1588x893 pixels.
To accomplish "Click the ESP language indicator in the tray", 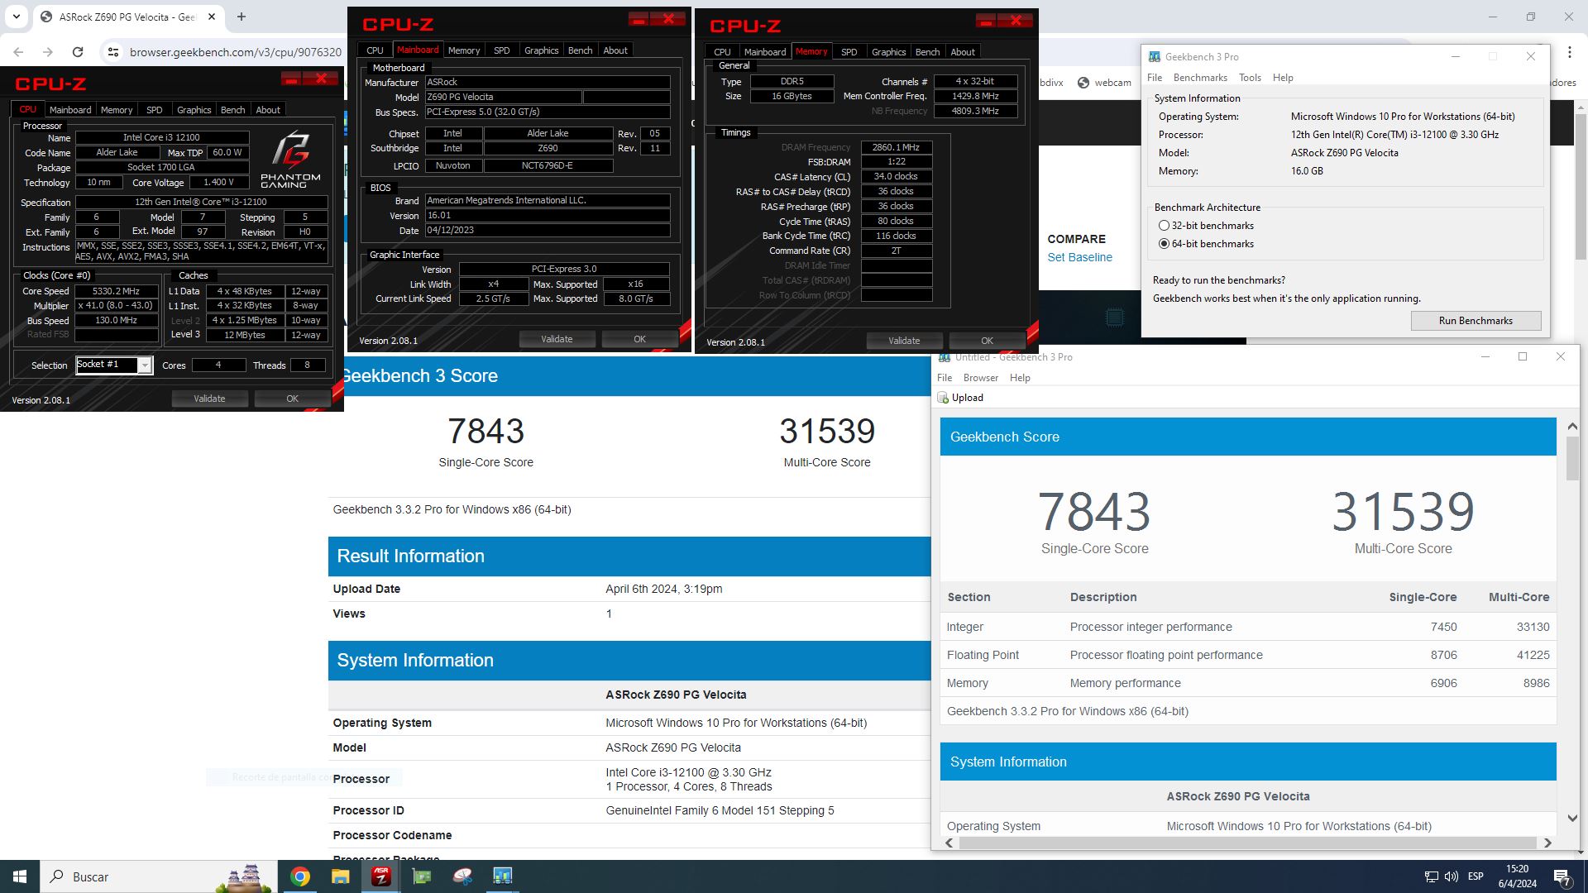I will pyautogui.click(x=1476, y=876).
